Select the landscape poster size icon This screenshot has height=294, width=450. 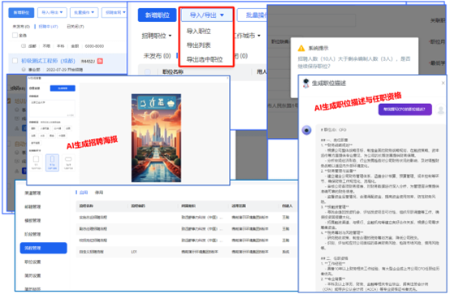point(68,159)
